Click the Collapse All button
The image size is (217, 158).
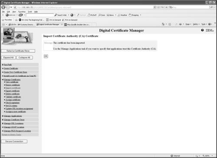(x=24, y=57)
